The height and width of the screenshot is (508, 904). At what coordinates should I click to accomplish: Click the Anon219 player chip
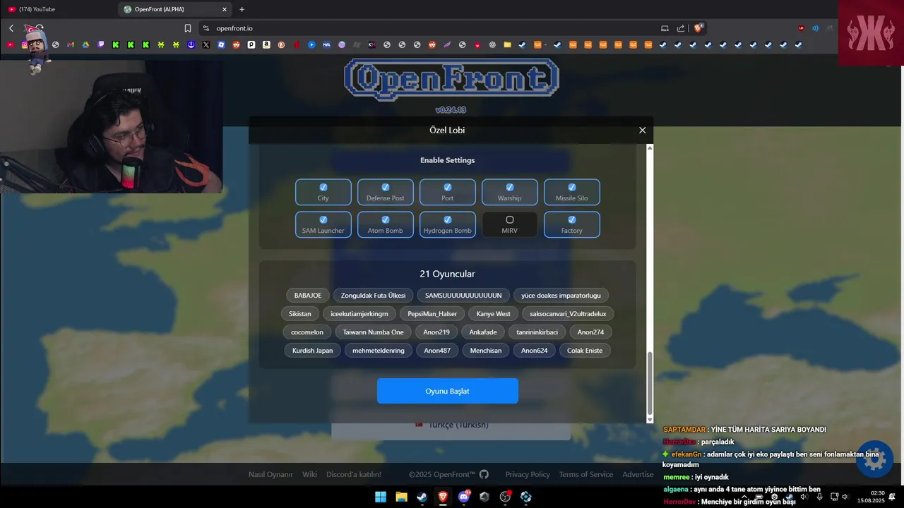click(436, 332)
